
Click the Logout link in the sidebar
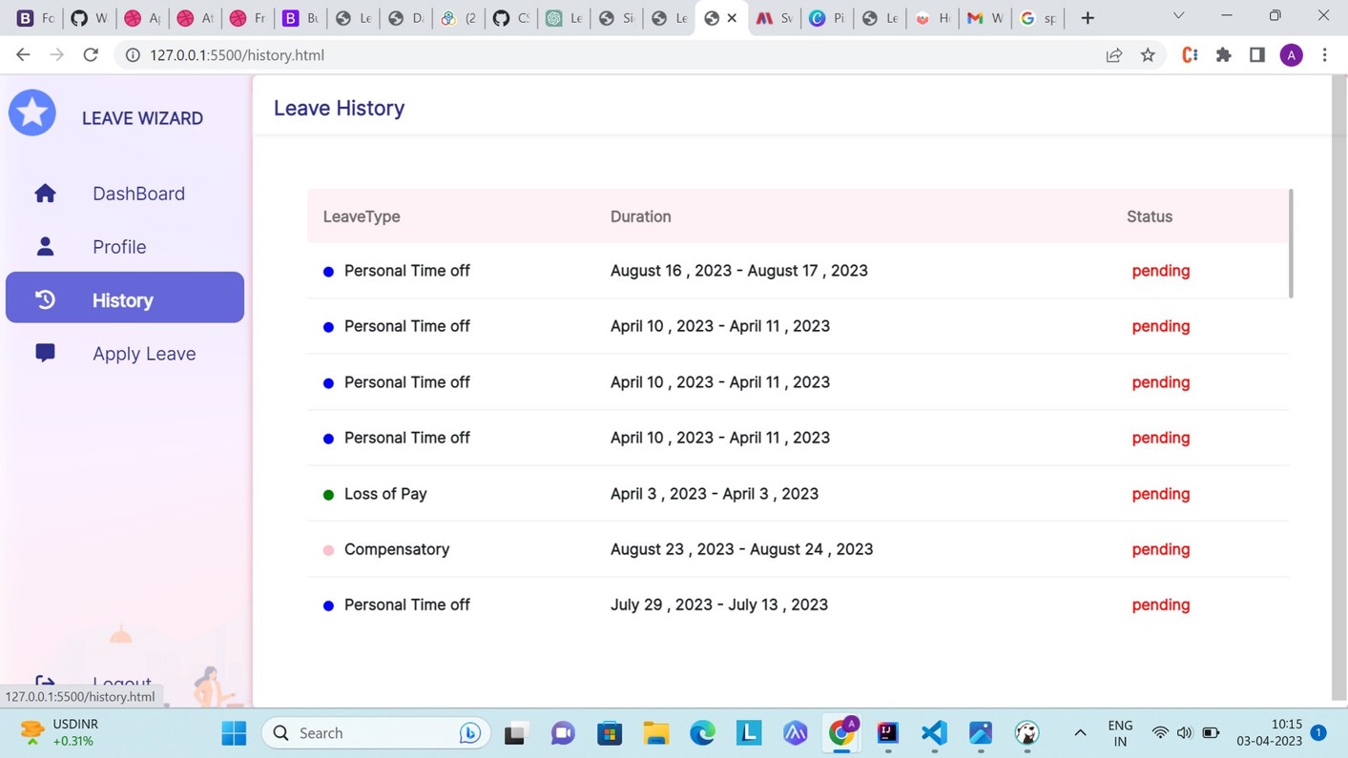click(x=122, y=683)
